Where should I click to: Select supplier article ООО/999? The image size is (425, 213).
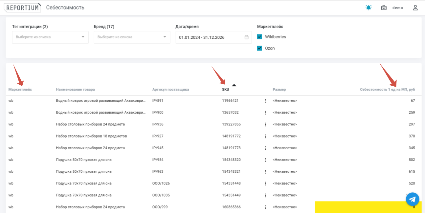click(x=160, y=207)
